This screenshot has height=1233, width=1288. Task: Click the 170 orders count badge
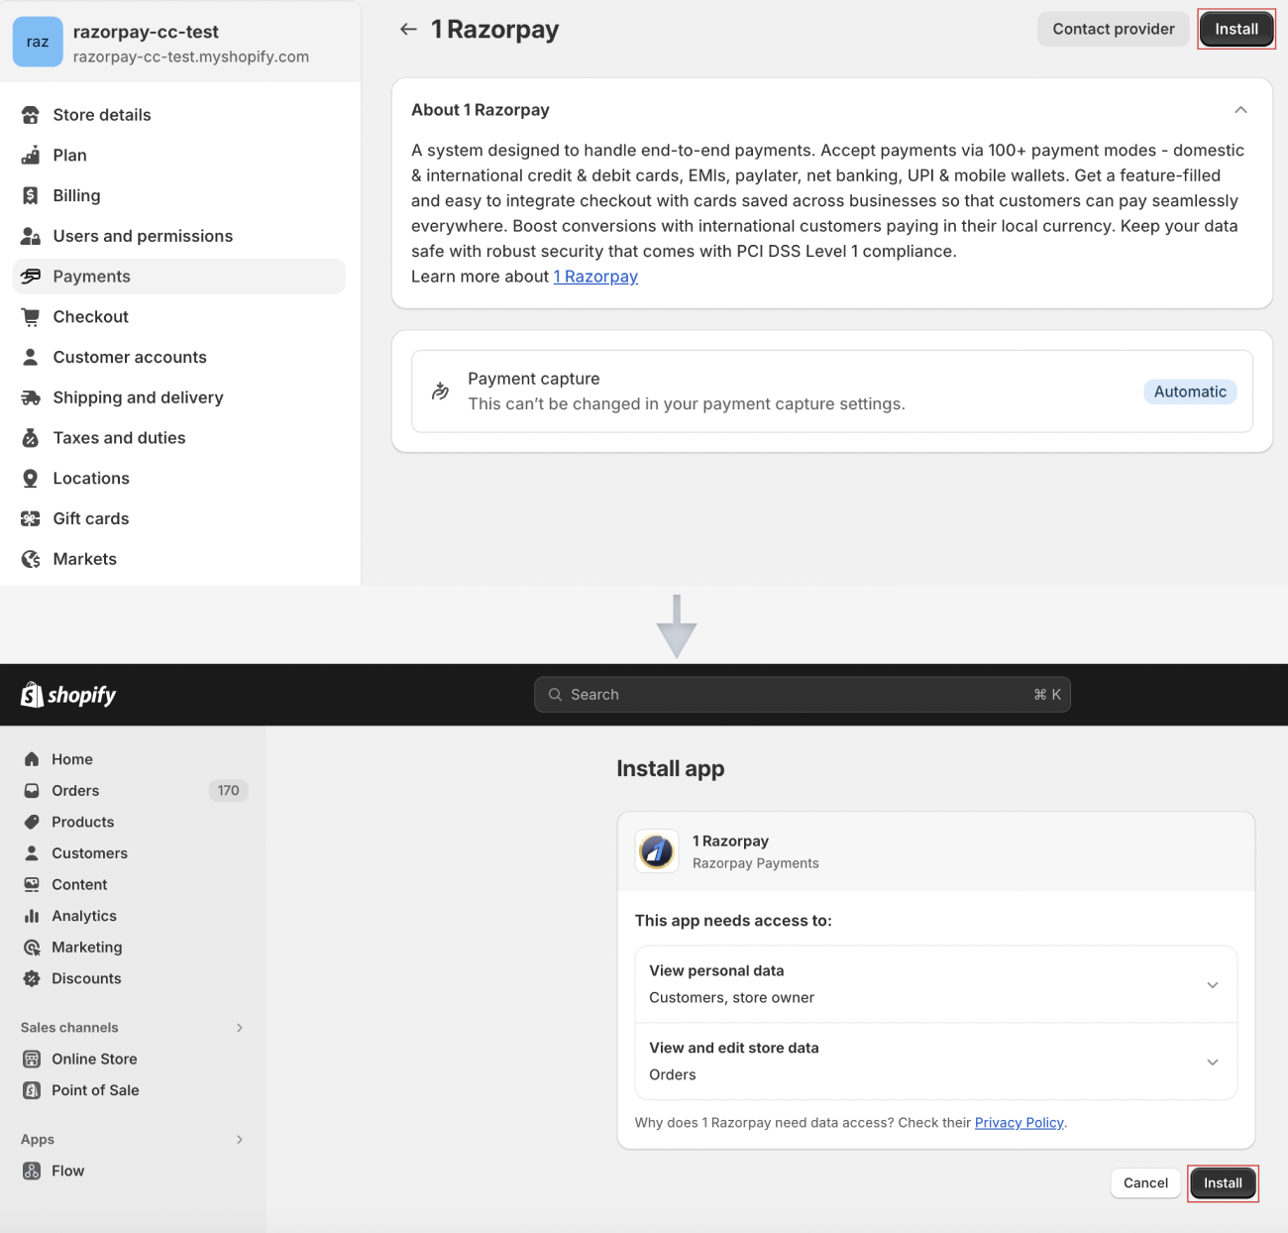tap(228, 791)
